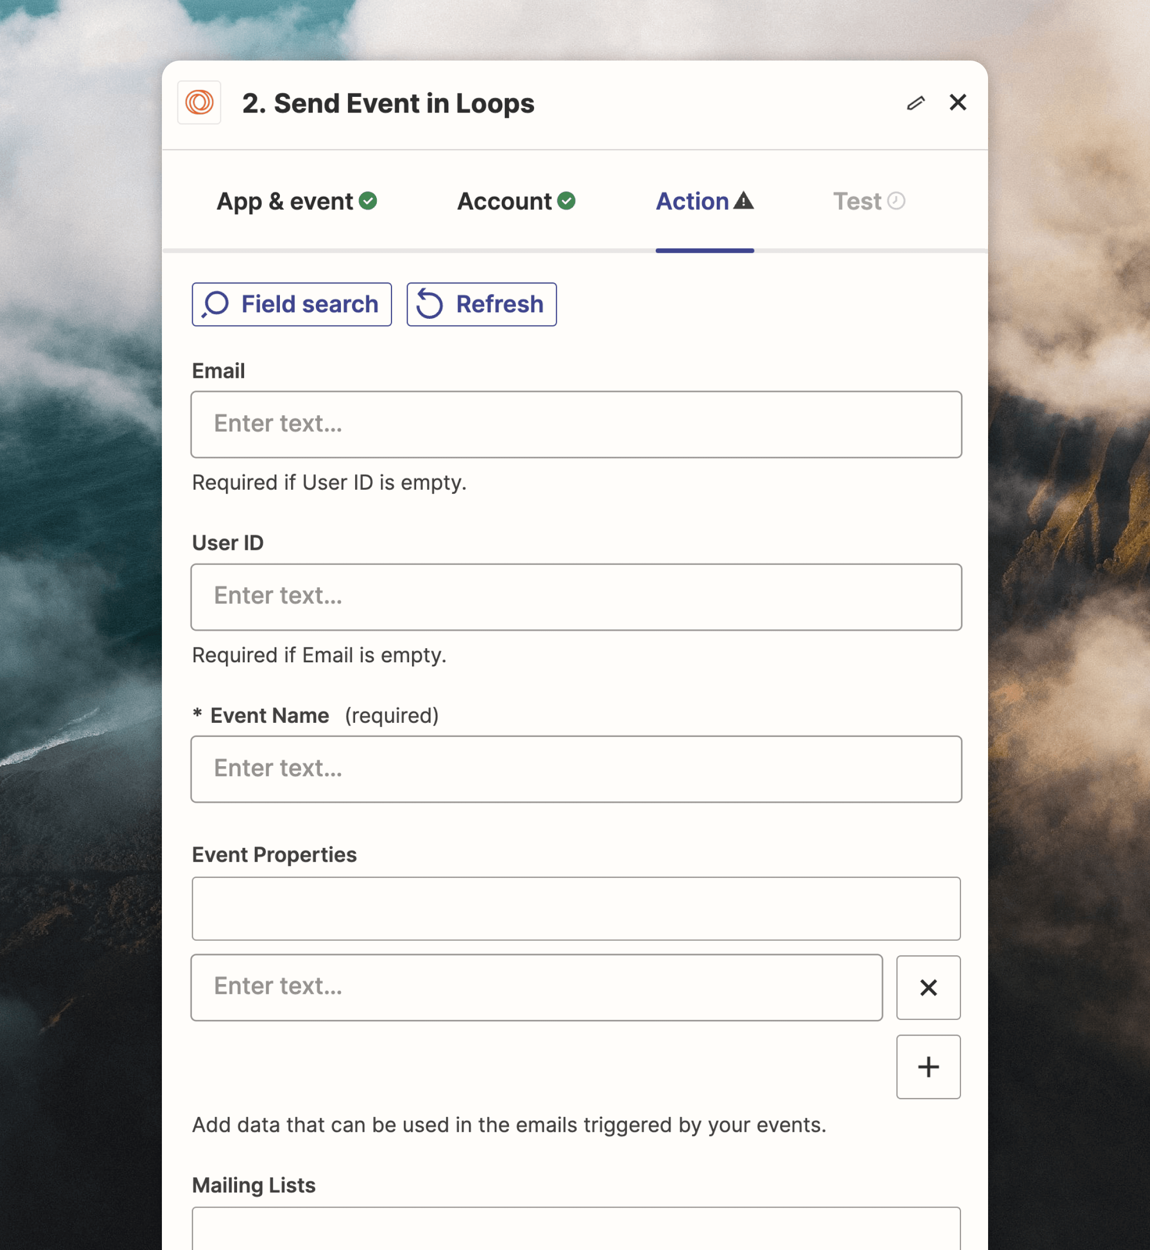Click the Event Properties key field

(576, 908)
